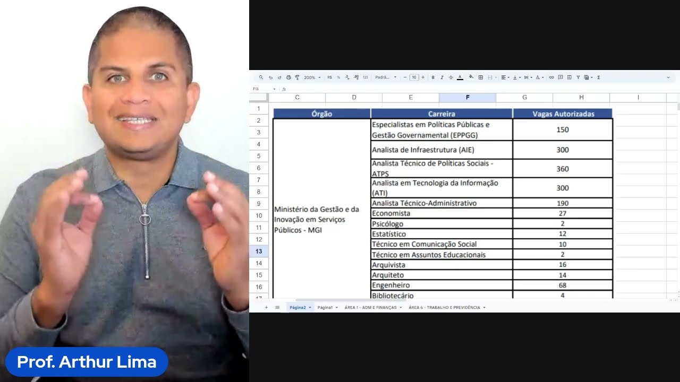The width and height of the screenshot is (680, 382).
Task: Format as percent with % button
Action: (x=338, y=77)
